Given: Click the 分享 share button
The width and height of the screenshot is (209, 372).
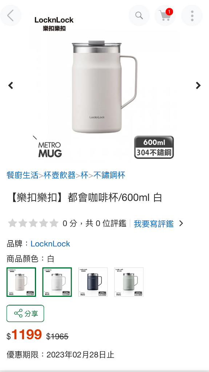Looking at the screenshot, I should coord(25,314).
